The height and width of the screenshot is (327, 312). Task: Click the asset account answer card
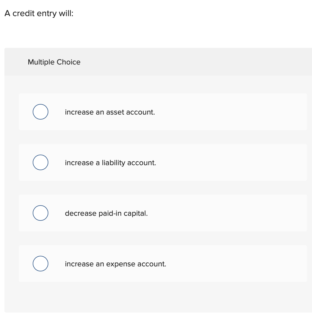click(x=164, y=112)
